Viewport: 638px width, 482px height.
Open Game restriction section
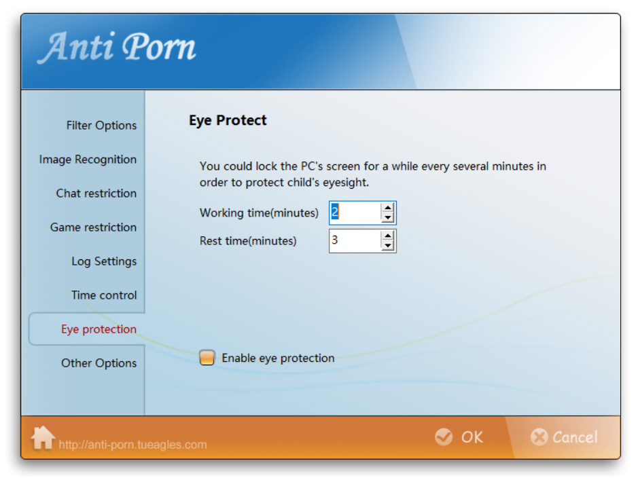click(x=93, y=227)
